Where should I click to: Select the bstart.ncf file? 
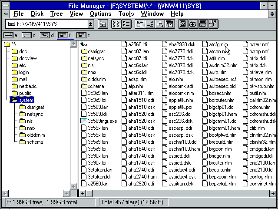pos(255,44)
